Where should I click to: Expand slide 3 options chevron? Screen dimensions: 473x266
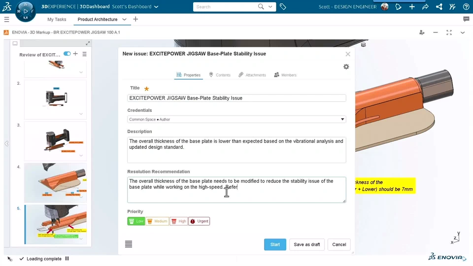pos(81,156)
